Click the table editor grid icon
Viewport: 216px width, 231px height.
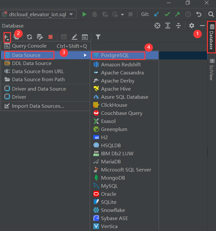click(x=64, y=37)
